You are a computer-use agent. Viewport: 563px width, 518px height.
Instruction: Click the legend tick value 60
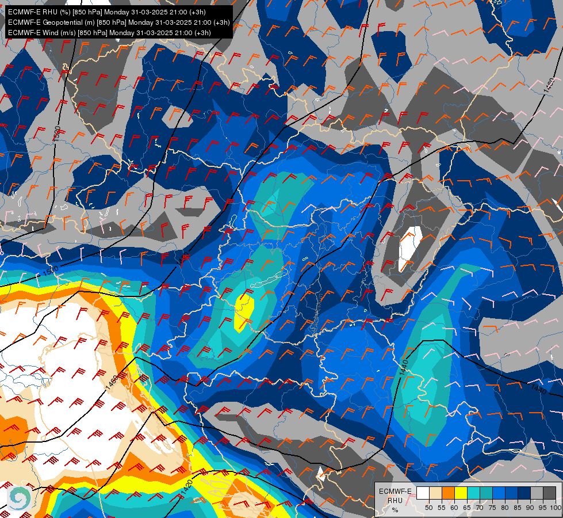pyautogui.click(x=454, y=508)
